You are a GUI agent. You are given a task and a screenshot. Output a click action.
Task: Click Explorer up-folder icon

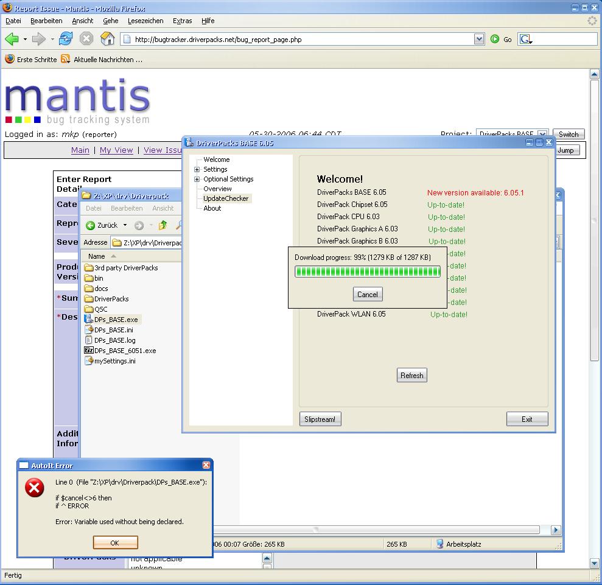[x=163, y=225]
